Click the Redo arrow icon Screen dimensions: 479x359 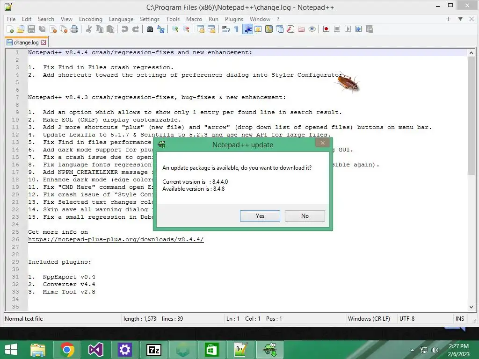point(135,29)
